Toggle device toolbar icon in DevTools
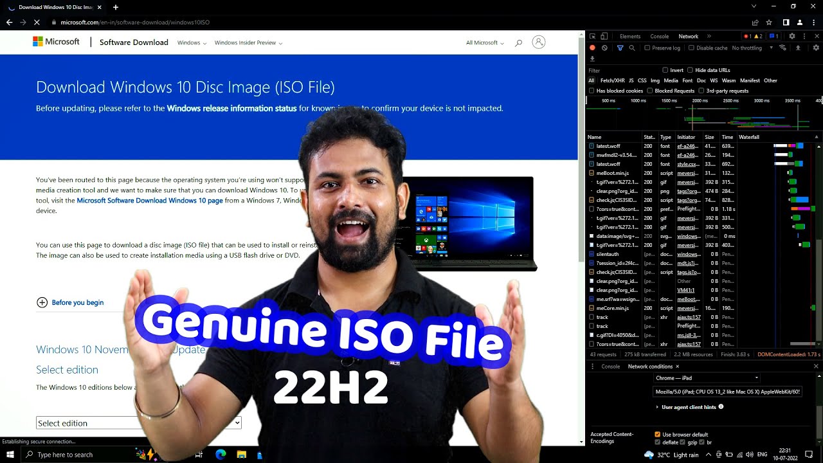823x463 pixels. point(604,37)
